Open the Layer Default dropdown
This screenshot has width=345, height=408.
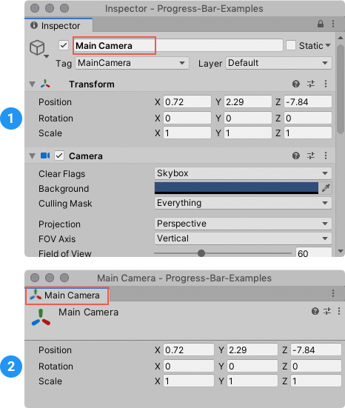click(x=278, y=63)
